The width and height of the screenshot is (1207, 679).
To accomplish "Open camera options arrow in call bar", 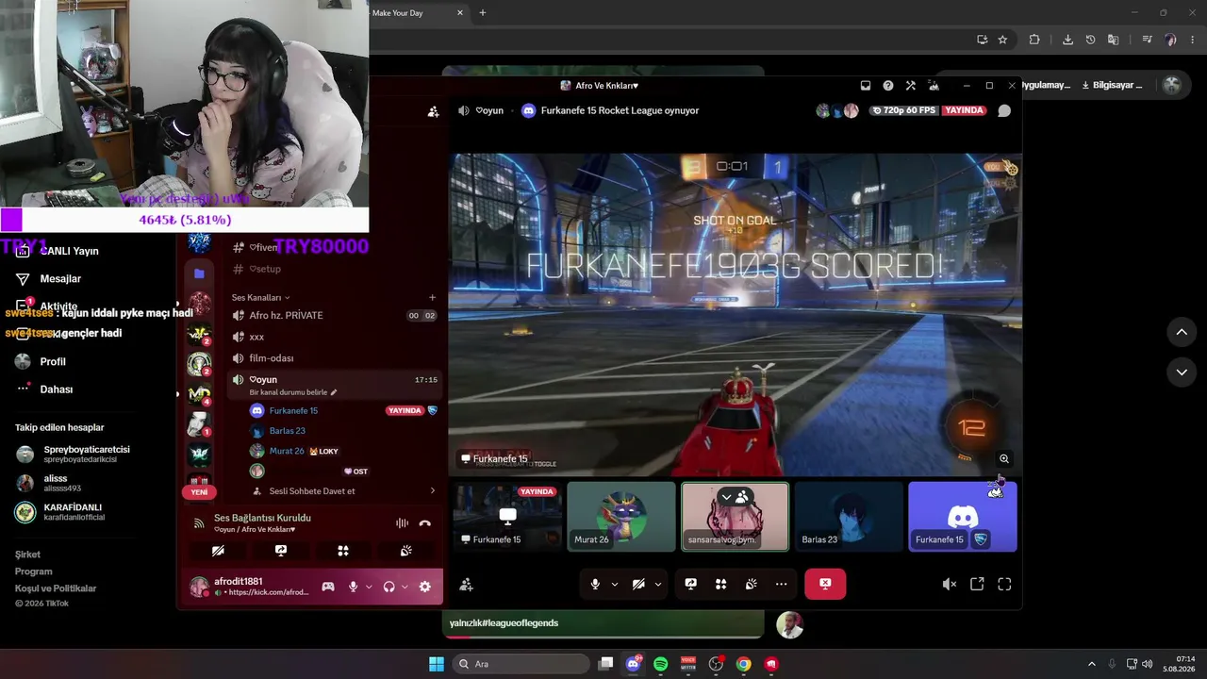I will [x=658, y=585].
